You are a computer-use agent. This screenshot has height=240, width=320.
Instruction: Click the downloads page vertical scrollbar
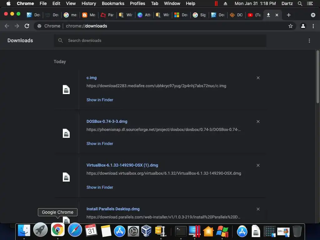tap(317, 77)
